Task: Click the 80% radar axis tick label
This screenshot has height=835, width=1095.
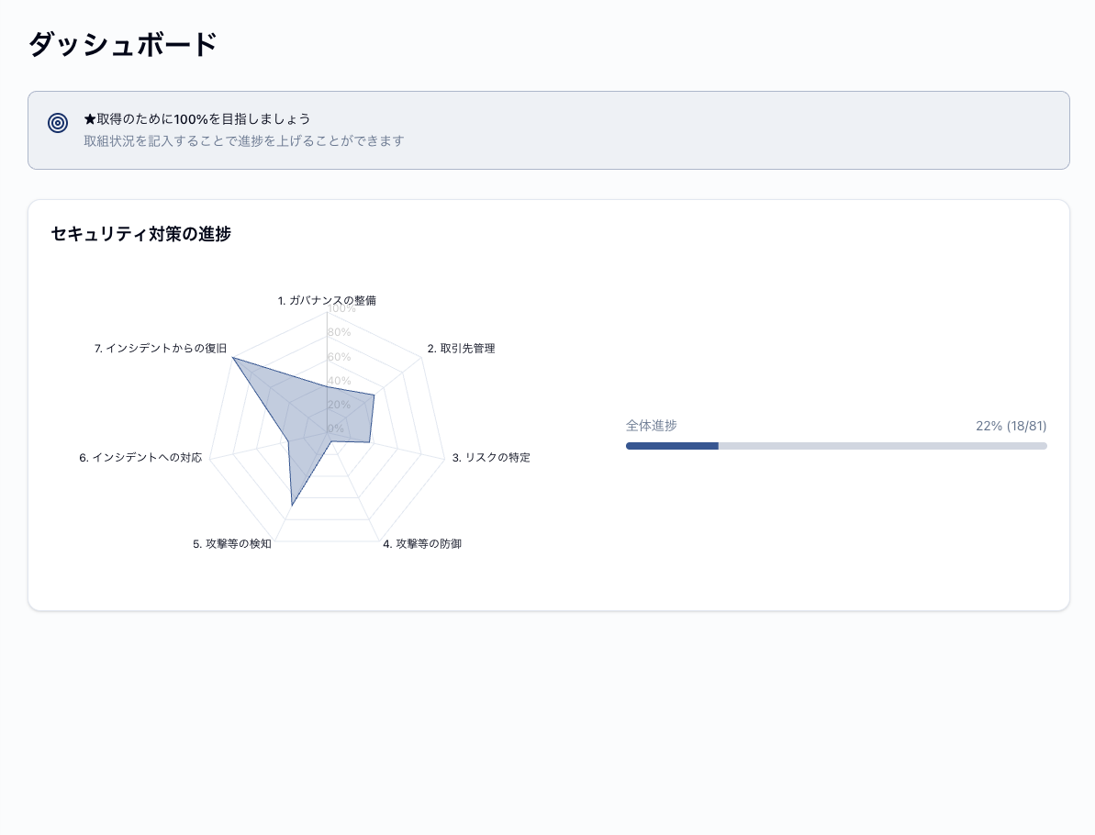Action: click(340, 332)
